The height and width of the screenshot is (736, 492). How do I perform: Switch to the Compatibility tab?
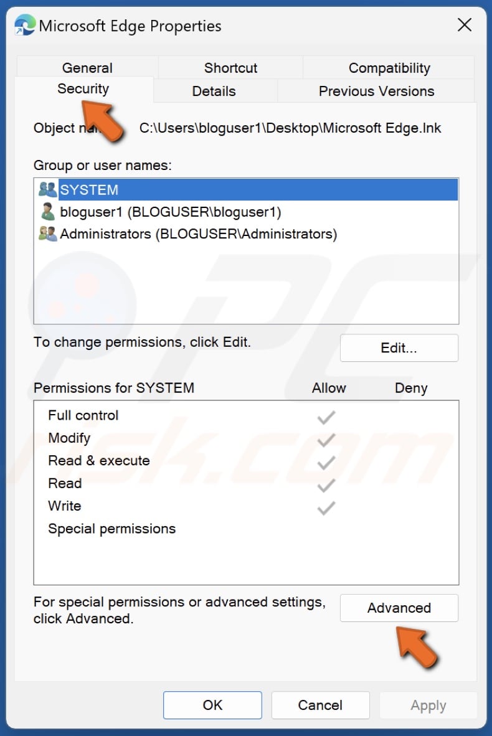point(389,67)
